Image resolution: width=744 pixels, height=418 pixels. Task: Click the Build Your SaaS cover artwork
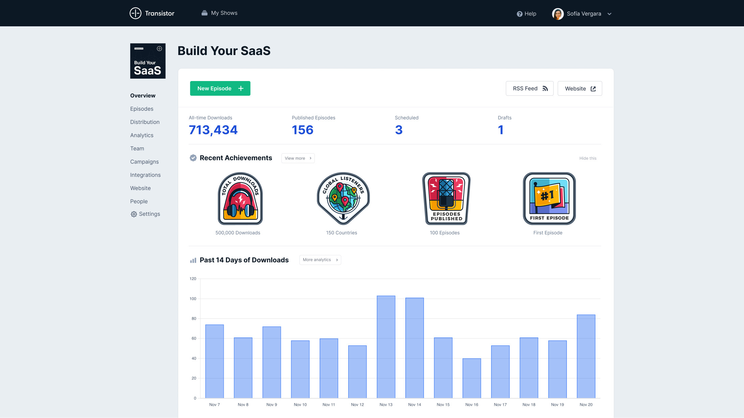(x=148, y=61)
